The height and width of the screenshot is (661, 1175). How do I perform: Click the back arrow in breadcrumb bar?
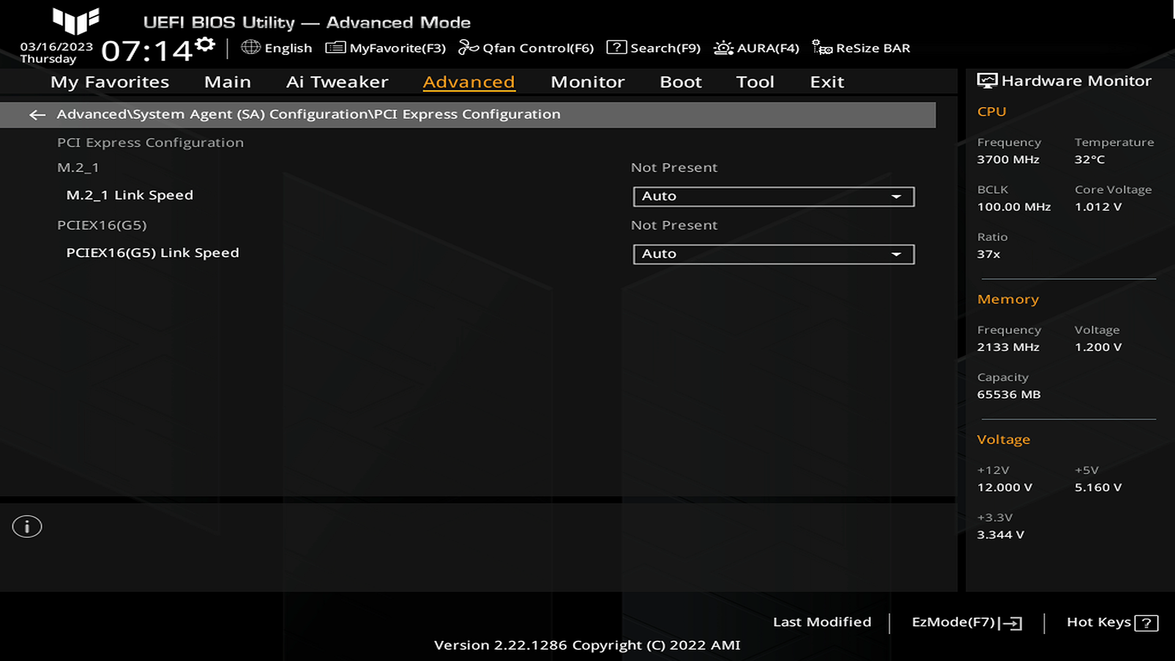pyautogui.click(x=37, y=115)
